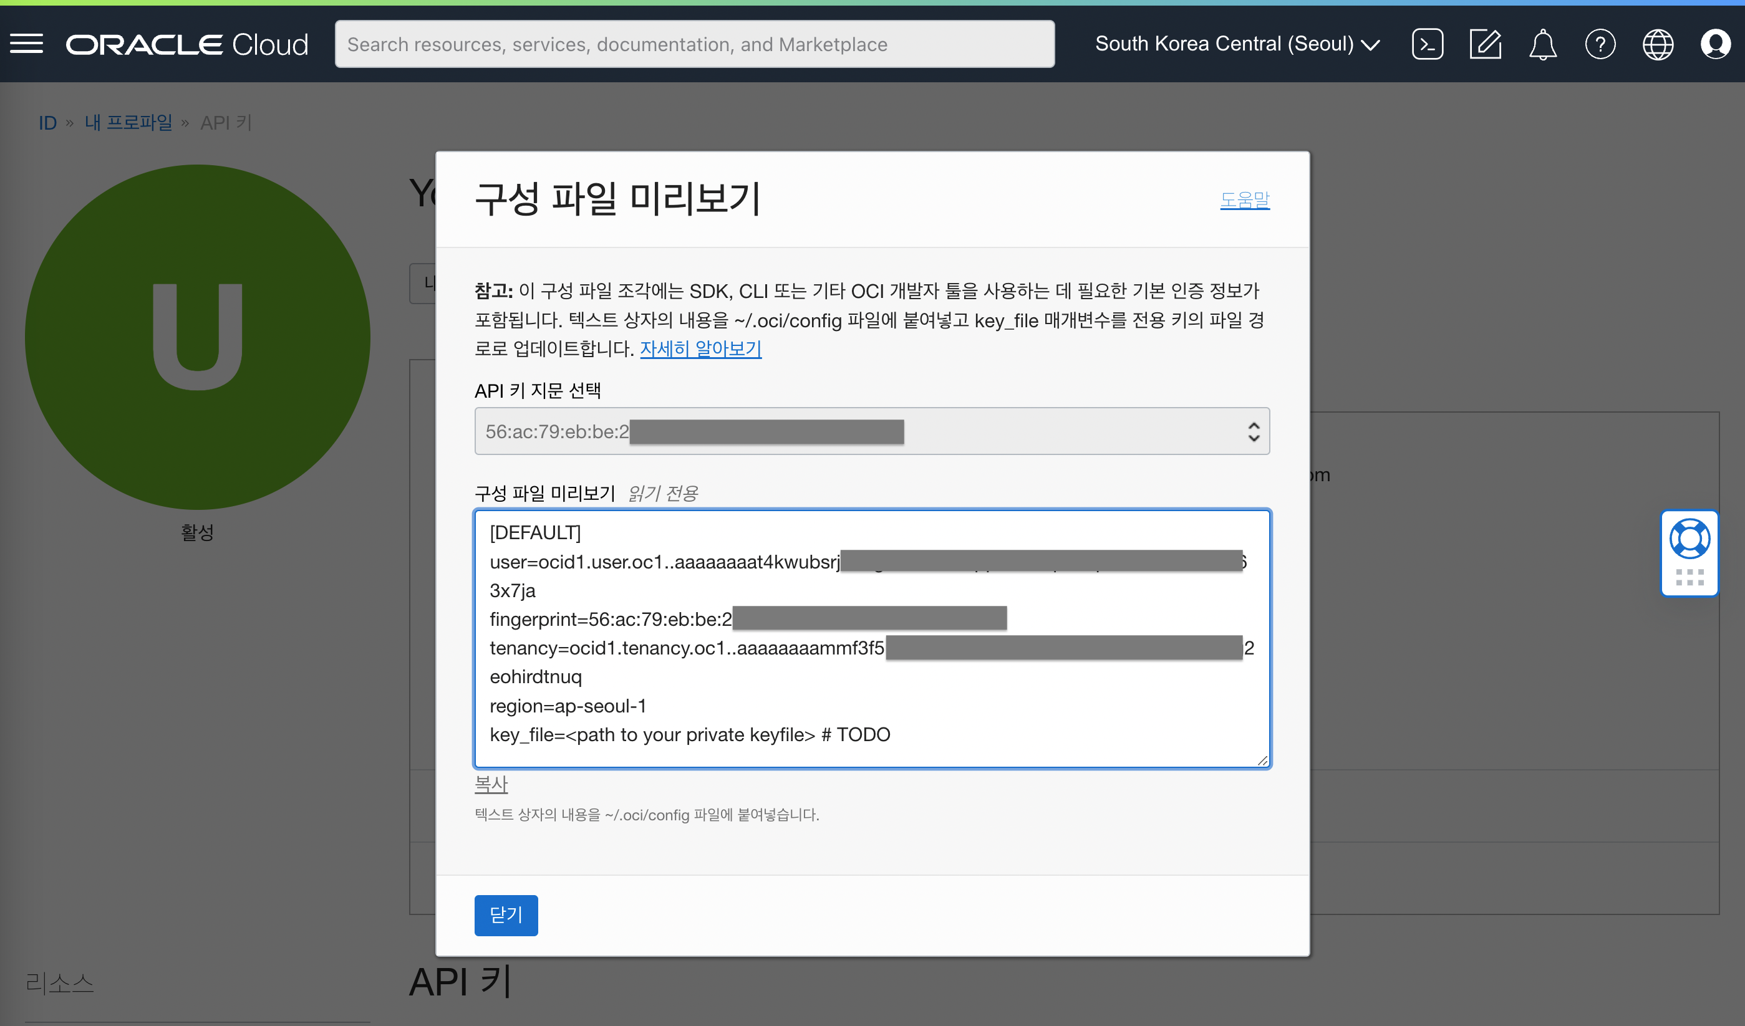Click the 복사 copy link

tap(491, 784)
